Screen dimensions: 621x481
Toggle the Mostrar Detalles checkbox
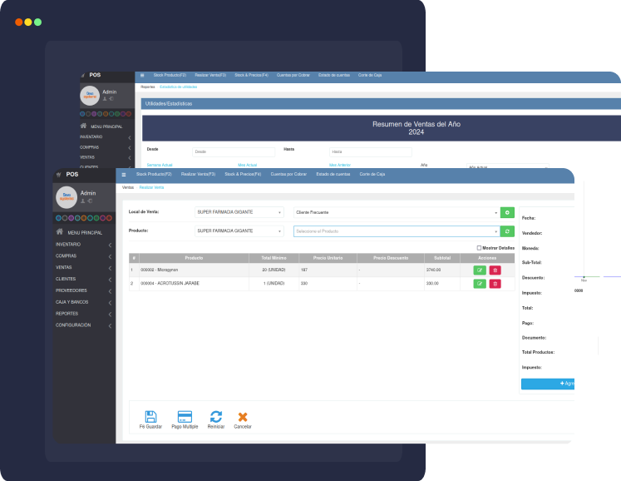click(479, 248)
